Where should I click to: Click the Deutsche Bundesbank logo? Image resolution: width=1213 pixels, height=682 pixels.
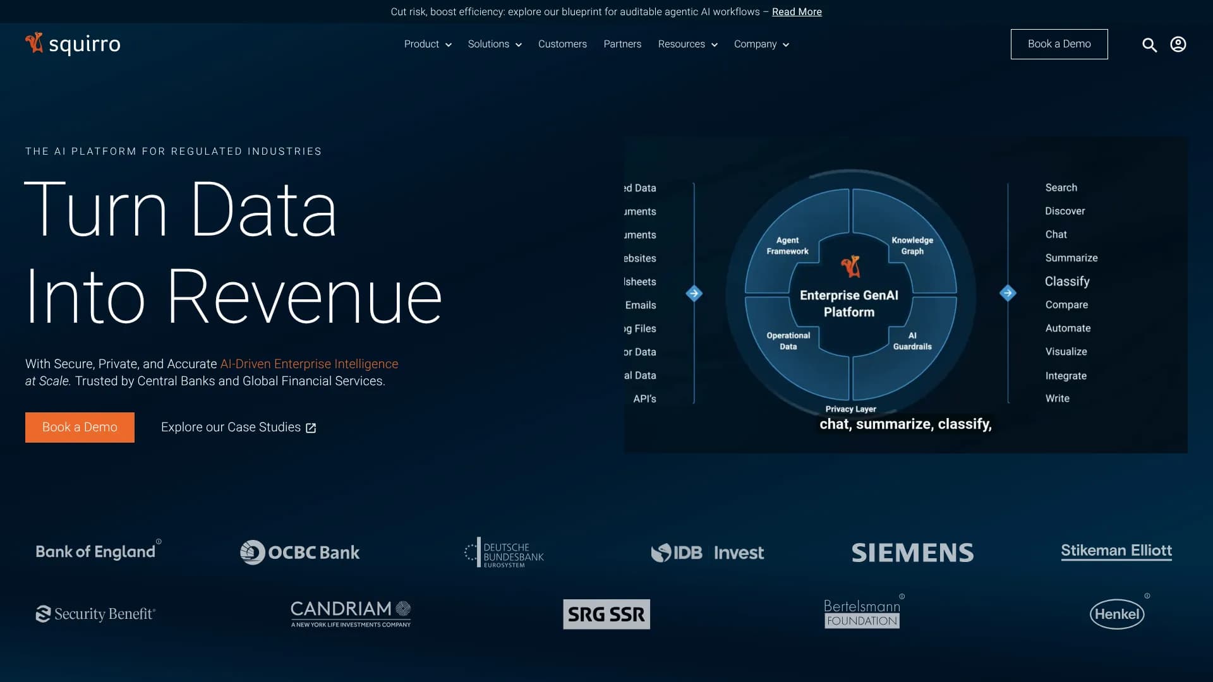pos(504,553)
